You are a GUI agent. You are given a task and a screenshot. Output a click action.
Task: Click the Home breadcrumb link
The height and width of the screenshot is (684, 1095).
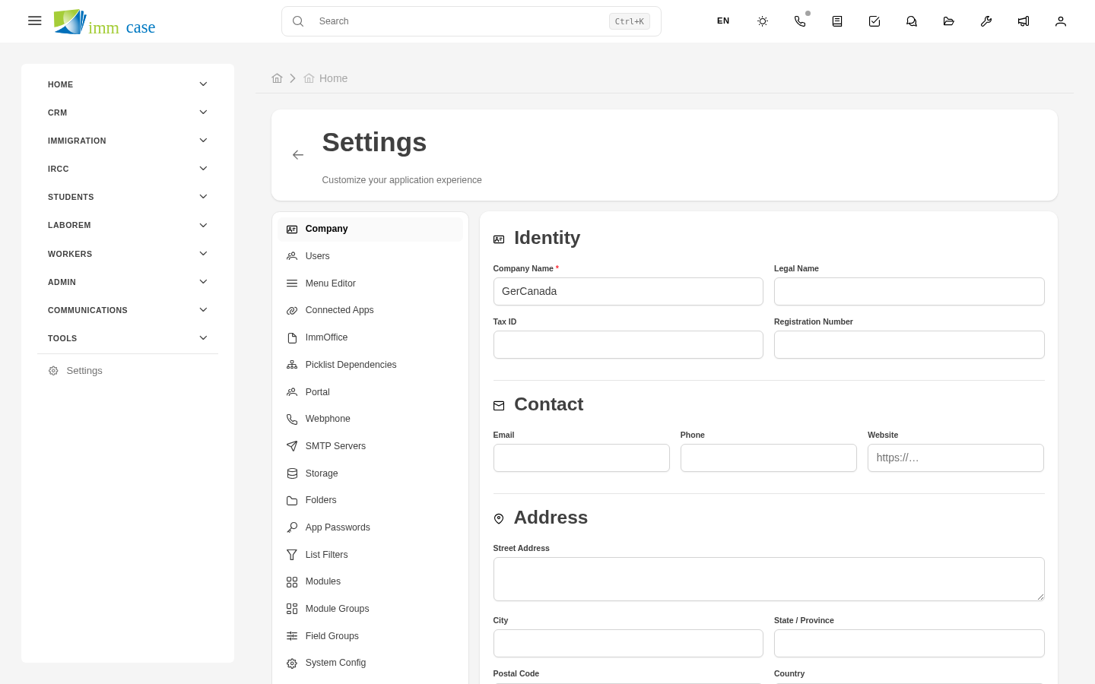[326, 78]
